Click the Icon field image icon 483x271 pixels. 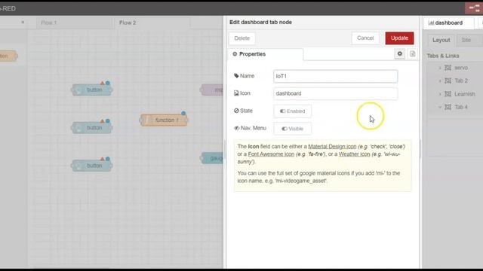coord(236,93)
